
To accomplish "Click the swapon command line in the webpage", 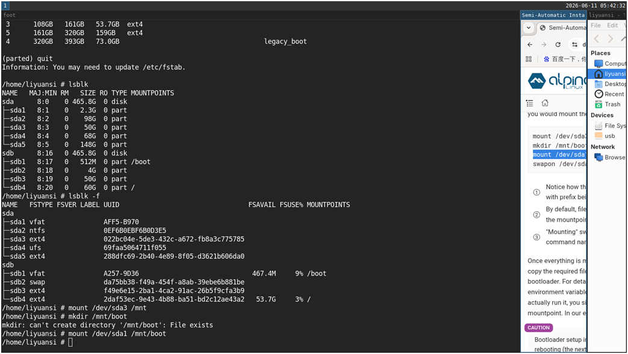I will pos(559,164).
